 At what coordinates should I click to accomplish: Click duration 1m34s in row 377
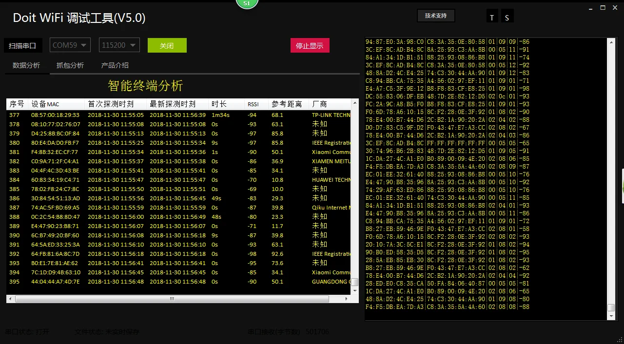(220, 115)
